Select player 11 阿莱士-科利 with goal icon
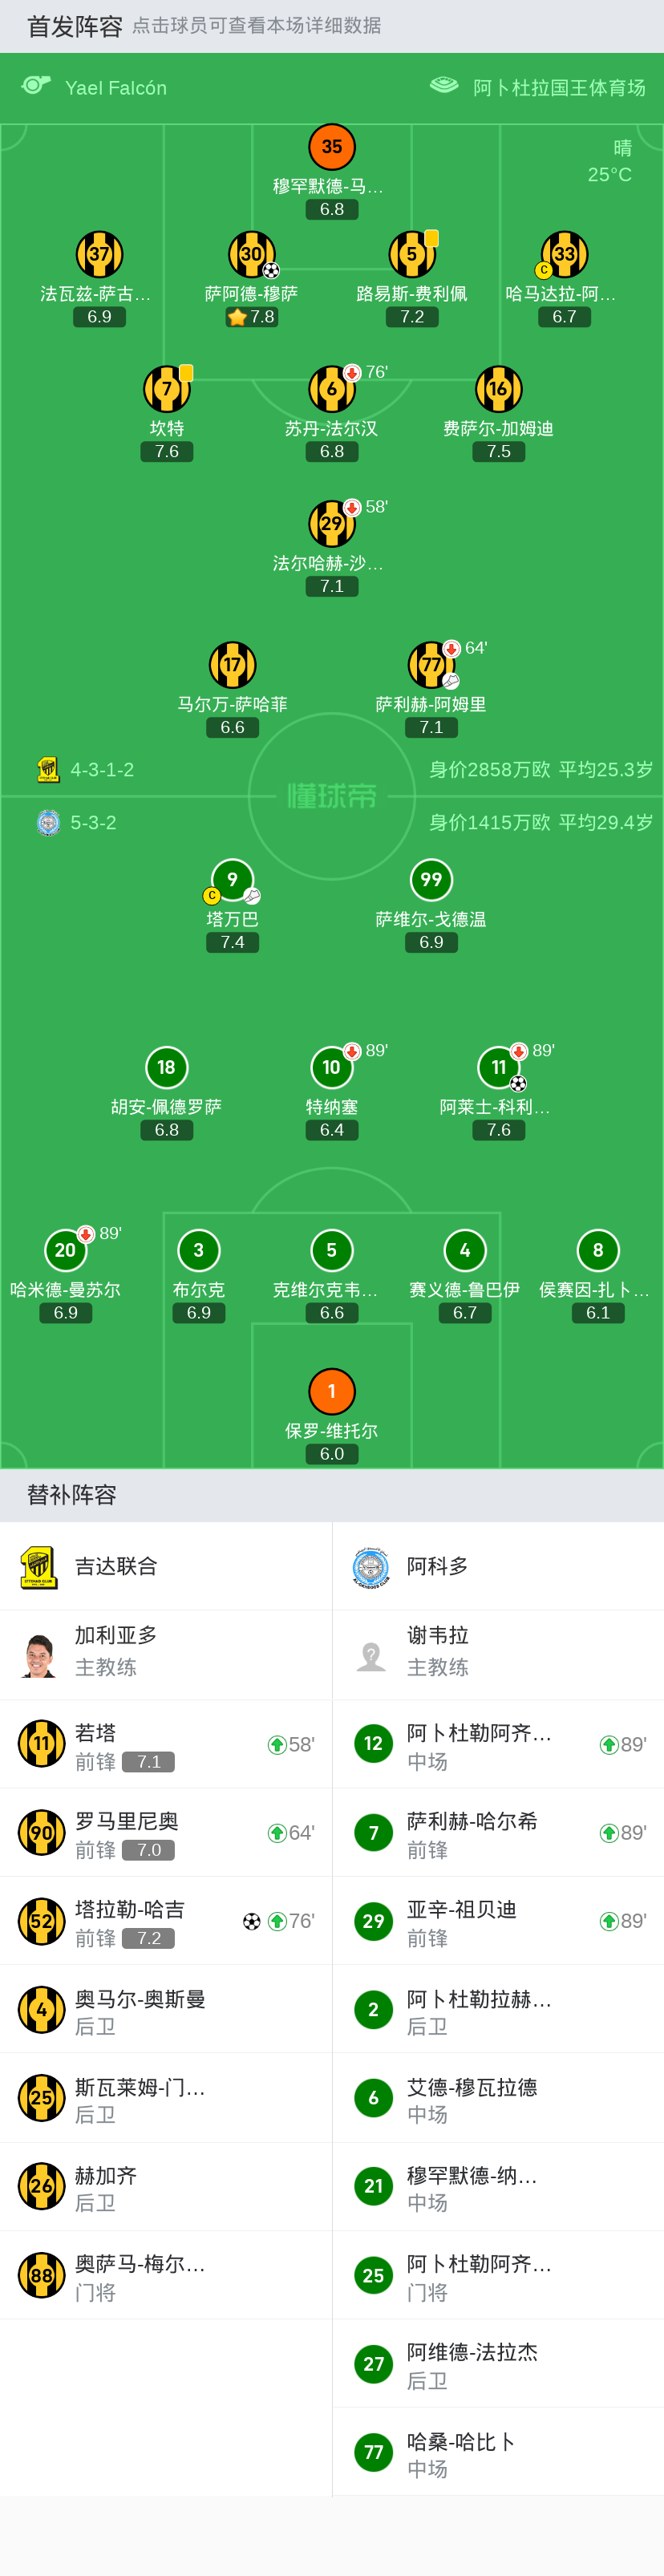Screen dimensions: 664x2576 (x=499, y=1068)
